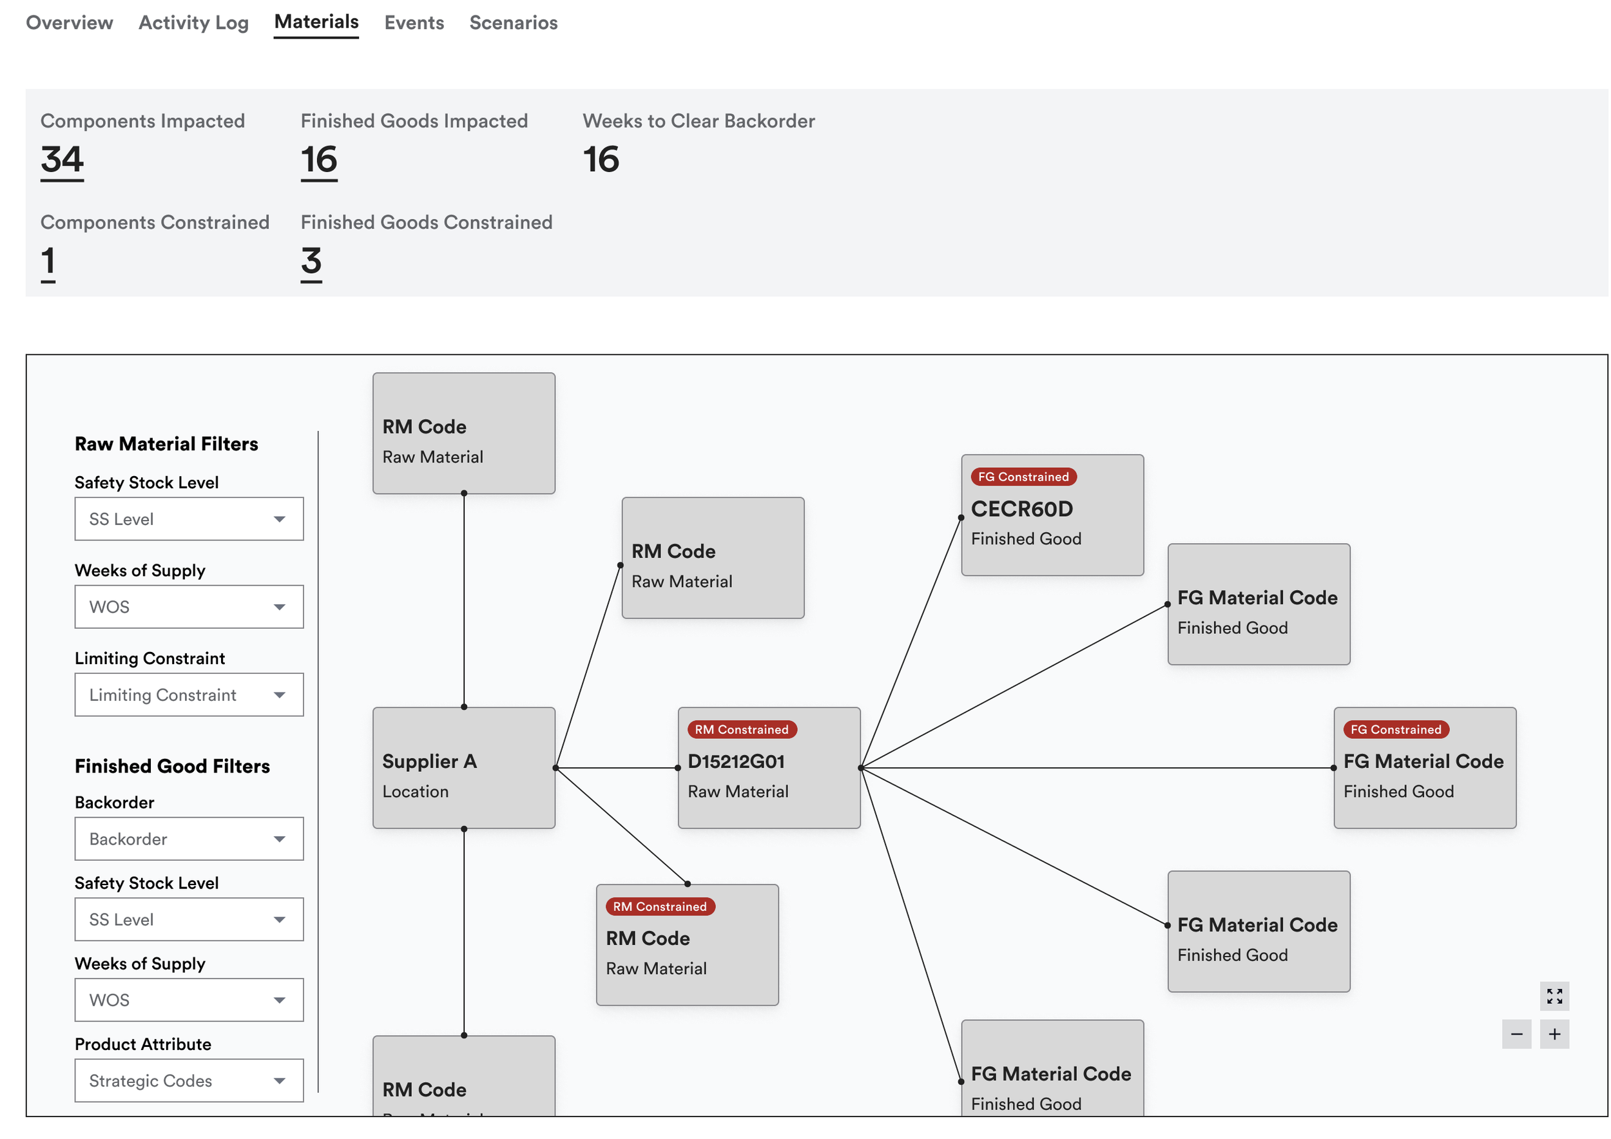Click FG Constrained badge on CECR60D
The width and height of the screenshot is (1611, 1139).
click(1024, 477)
